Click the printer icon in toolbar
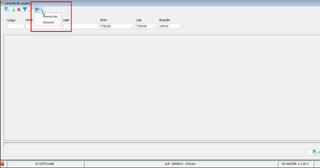 (37, 9)
